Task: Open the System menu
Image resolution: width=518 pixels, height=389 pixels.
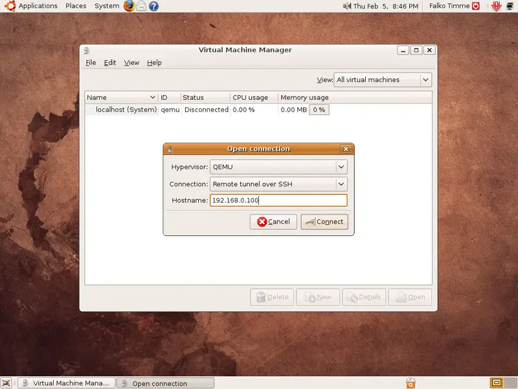Action: click(x=107, y=6)
